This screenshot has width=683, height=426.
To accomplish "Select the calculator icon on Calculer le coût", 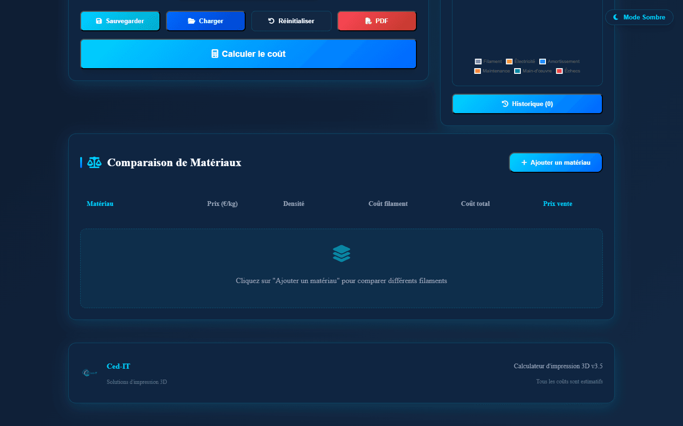I will (214, 53).
